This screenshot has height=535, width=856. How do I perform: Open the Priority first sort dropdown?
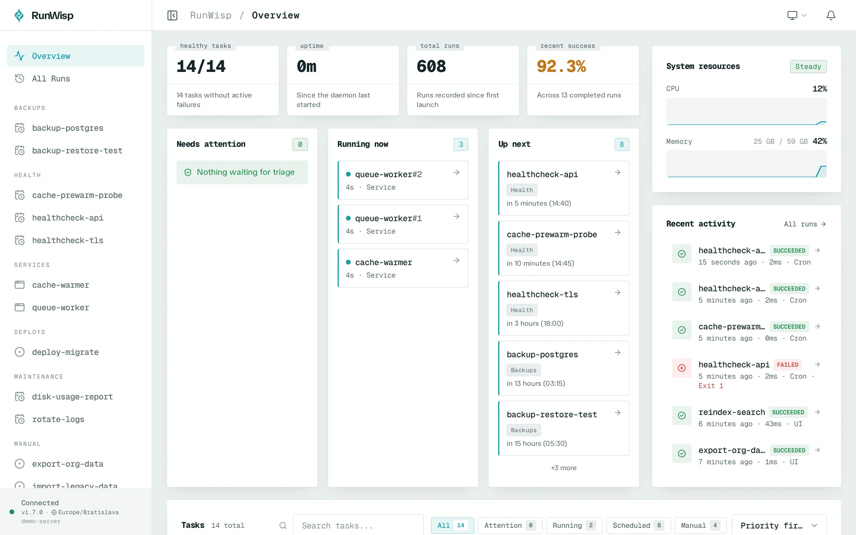[x=779, y=525]
